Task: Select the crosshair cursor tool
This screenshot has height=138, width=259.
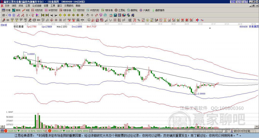Action: (x=92, y=15)
